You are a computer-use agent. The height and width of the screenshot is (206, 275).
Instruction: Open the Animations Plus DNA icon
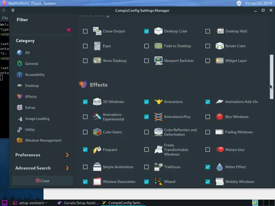[158, 117]
